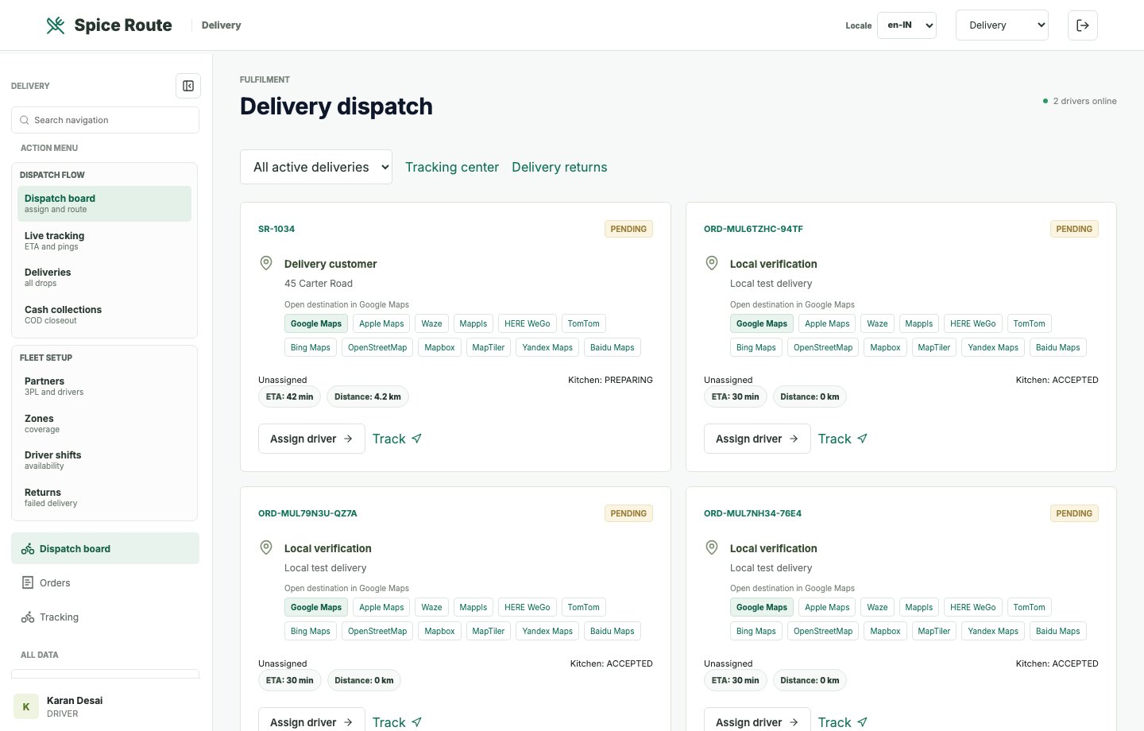The height and width of the screenshot is (731, 1144).
Task: Click the bicycle icon beside Dispatch board
Action: pos(28,549)
